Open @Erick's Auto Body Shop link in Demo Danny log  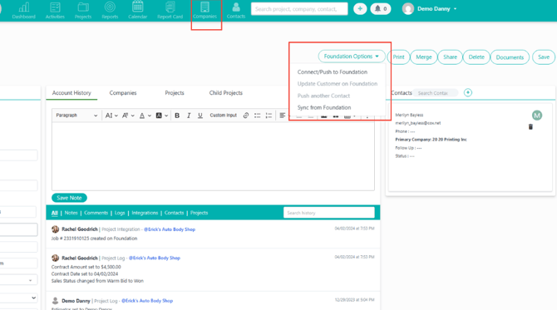(147, 301)
